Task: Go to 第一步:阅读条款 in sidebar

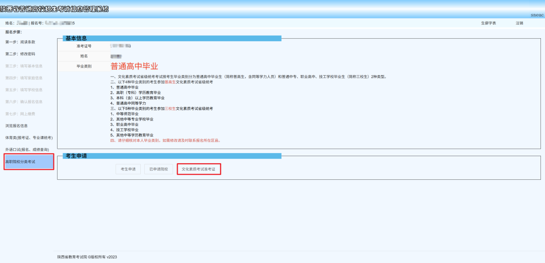Action: pos(20,42)
